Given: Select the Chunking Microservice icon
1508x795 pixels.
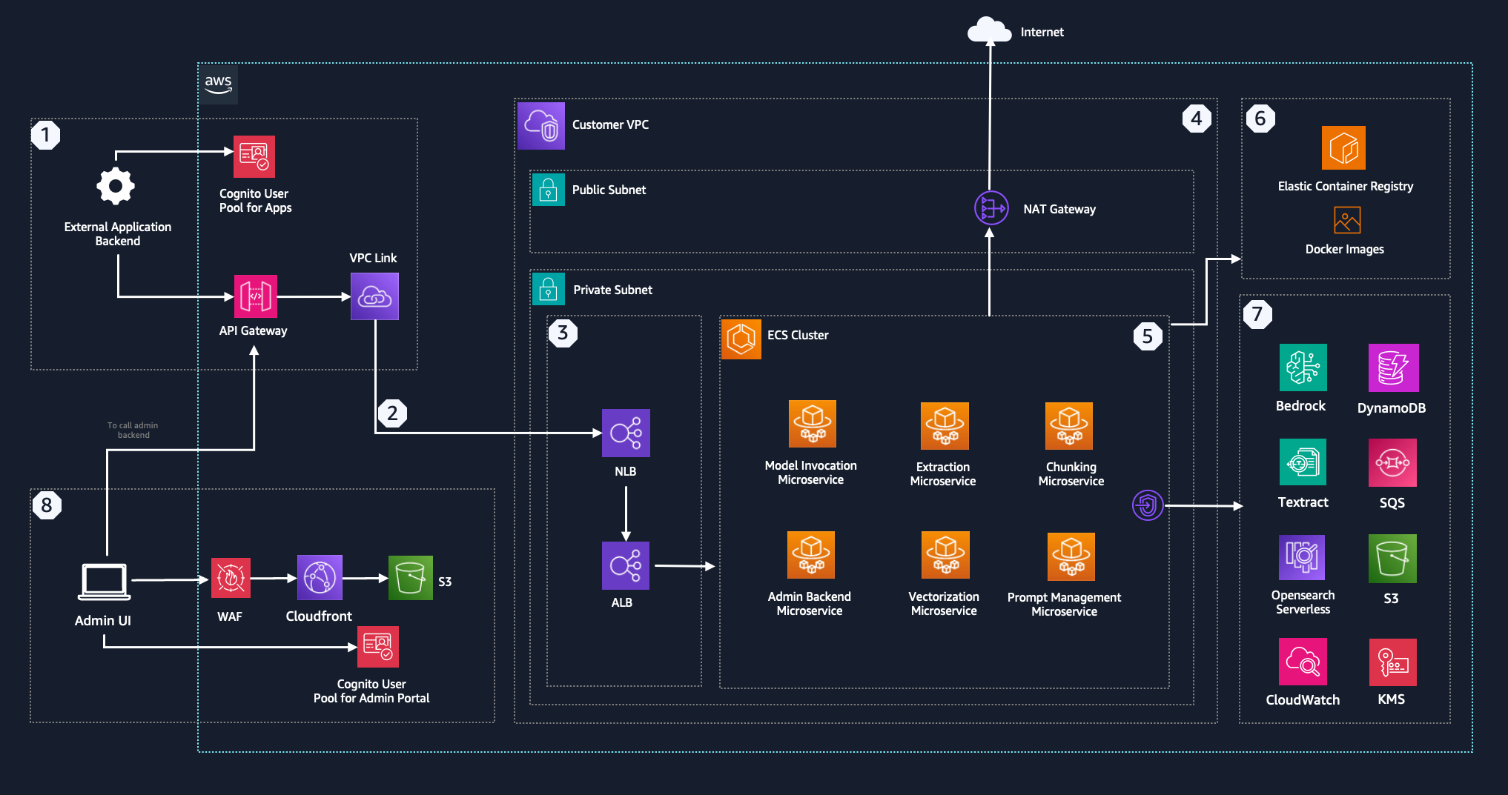Looking at the screenshot, I should click(x=1069, y=426).
